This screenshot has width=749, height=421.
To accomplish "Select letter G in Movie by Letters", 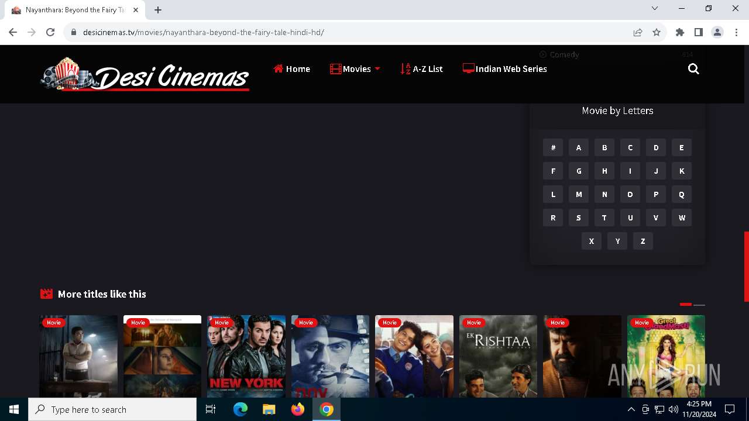I will click(x=579, y=171).
